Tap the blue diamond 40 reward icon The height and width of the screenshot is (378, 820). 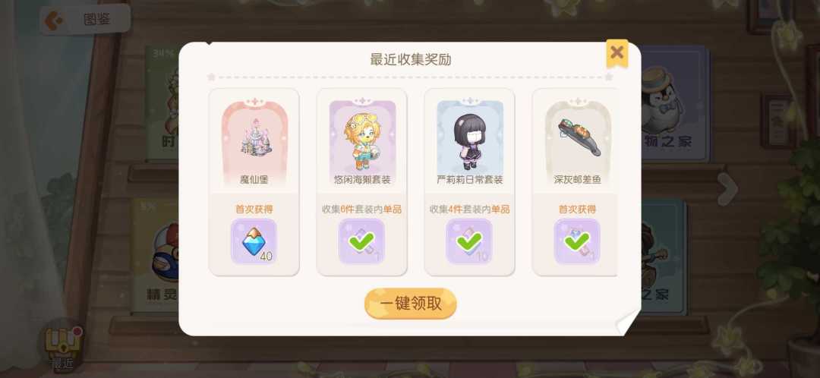(254, 241)
